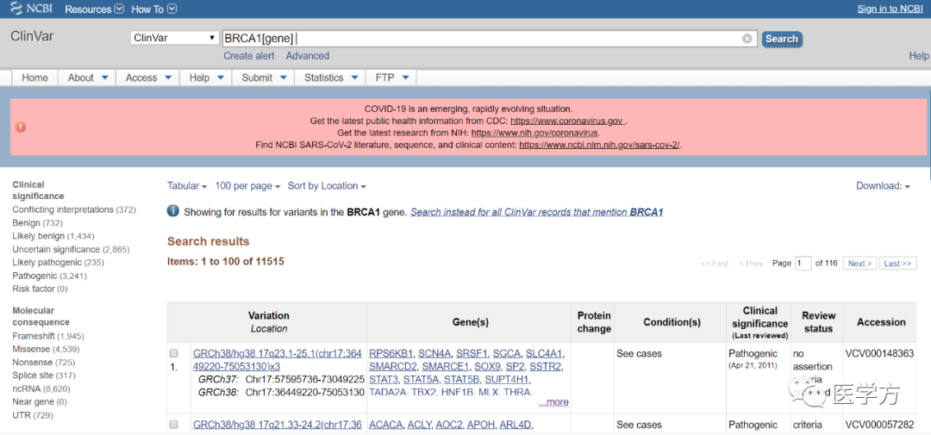
Task: Clear the search box with the X icon
Action: (x=747, y=39)
